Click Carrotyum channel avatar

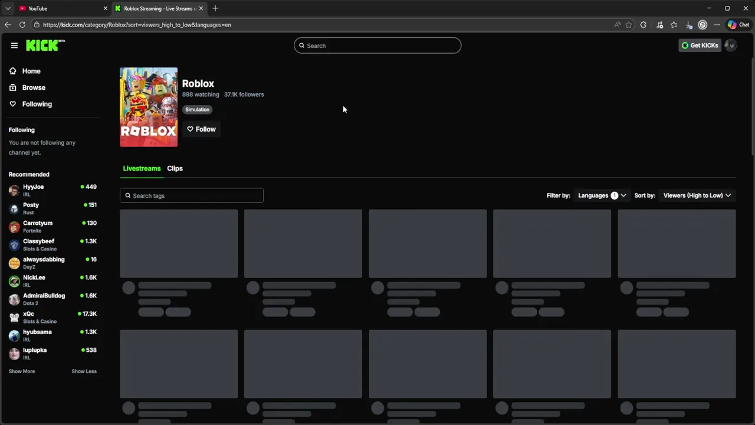coord(14,227)
